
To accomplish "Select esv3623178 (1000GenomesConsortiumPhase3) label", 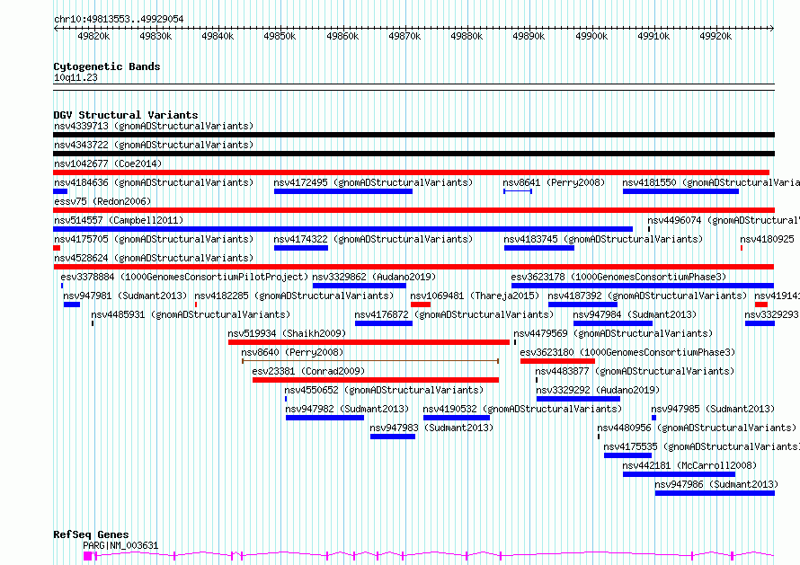I will point(618,277).
